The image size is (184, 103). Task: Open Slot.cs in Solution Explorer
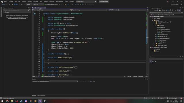pos(163,33)
